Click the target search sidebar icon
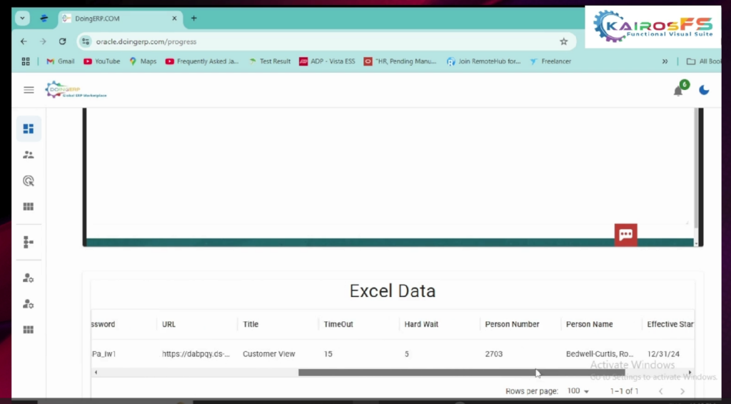 point(29,181)
